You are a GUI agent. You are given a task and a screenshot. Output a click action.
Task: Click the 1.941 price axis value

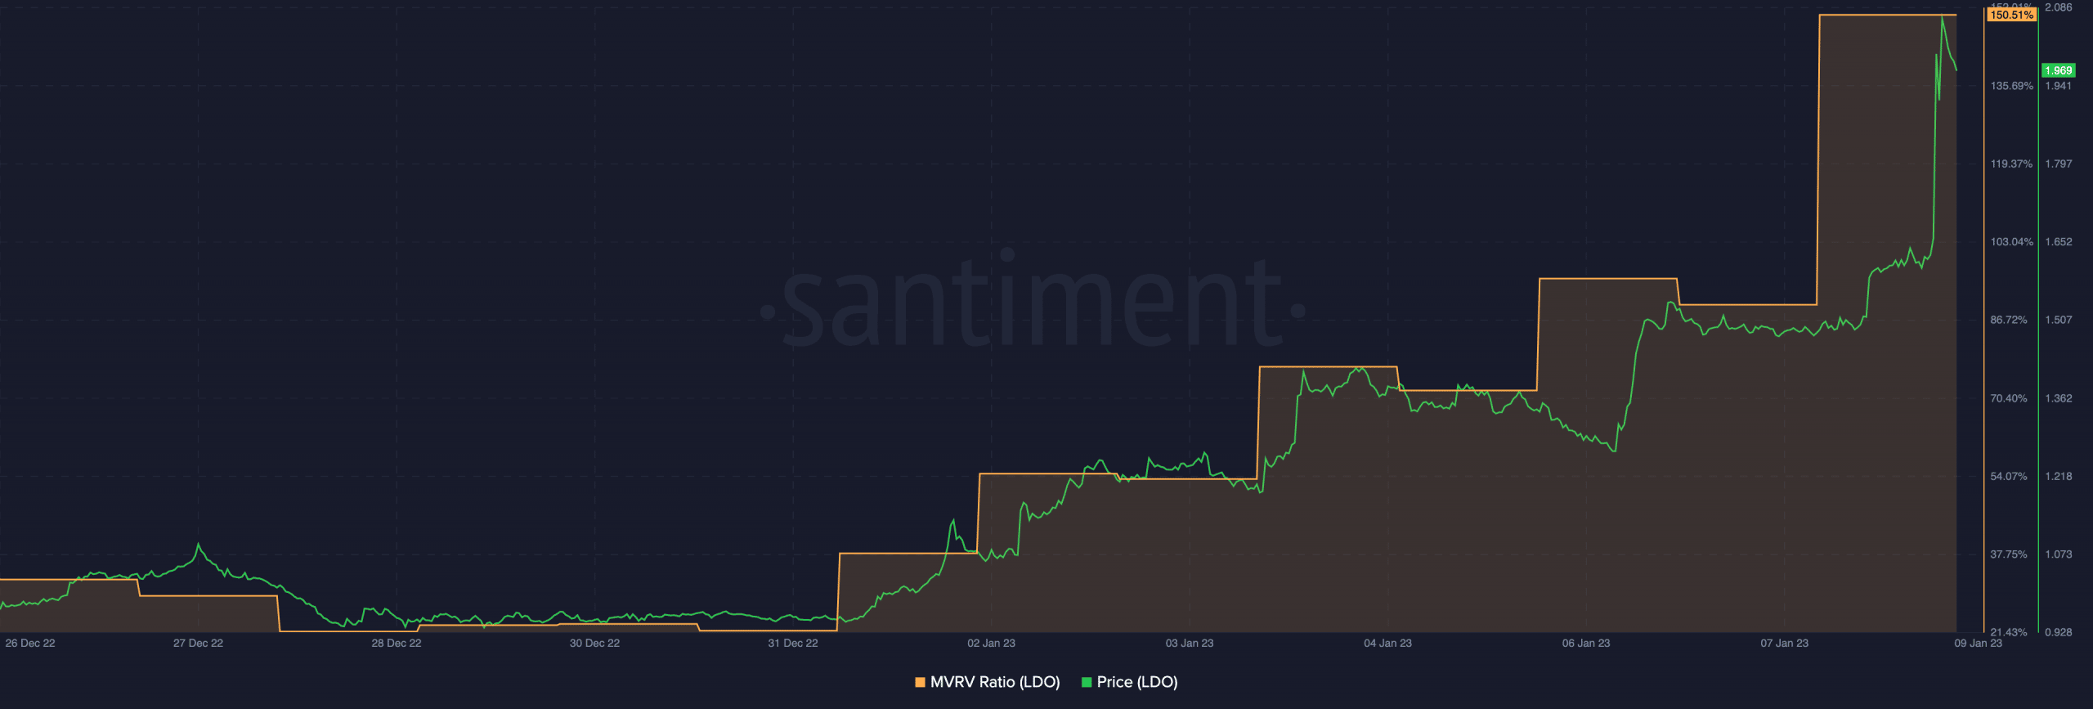(x=2059, y=86)
